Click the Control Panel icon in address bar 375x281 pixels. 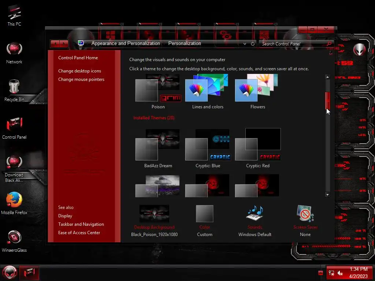(x=81, y=43)
